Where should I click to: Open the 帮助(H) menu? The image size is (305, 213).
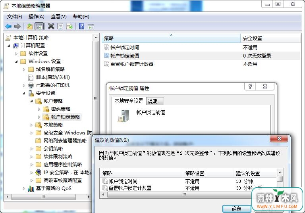point(81,17)
